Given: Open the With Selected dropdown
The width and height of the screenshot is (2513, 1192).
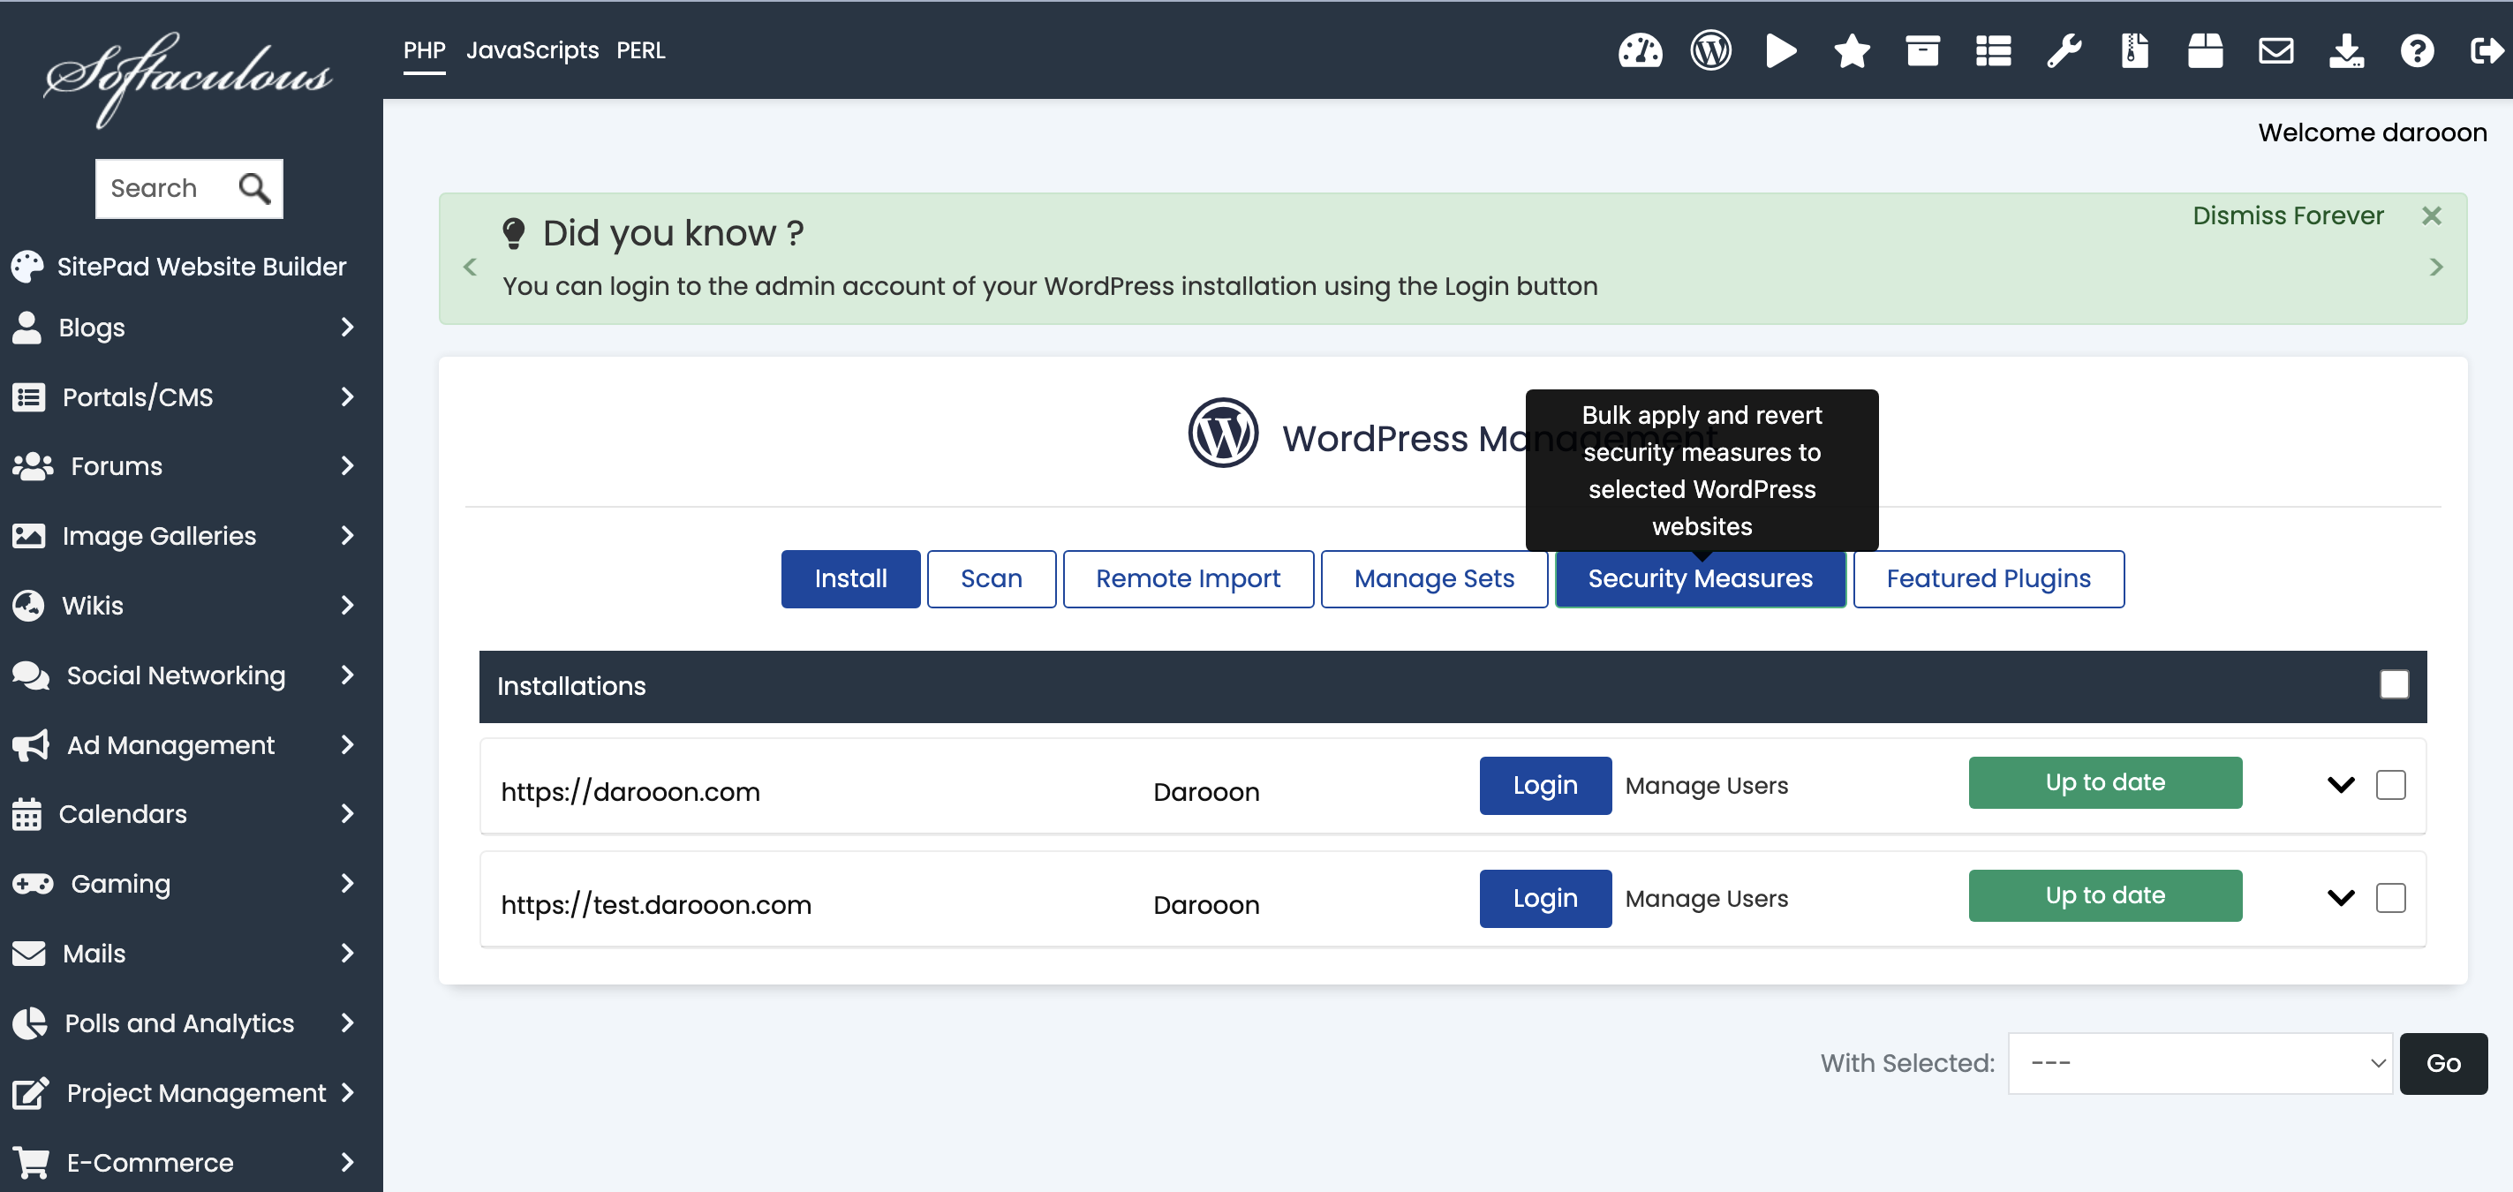Looking at the screenshot, I should click(2199, 1062).
